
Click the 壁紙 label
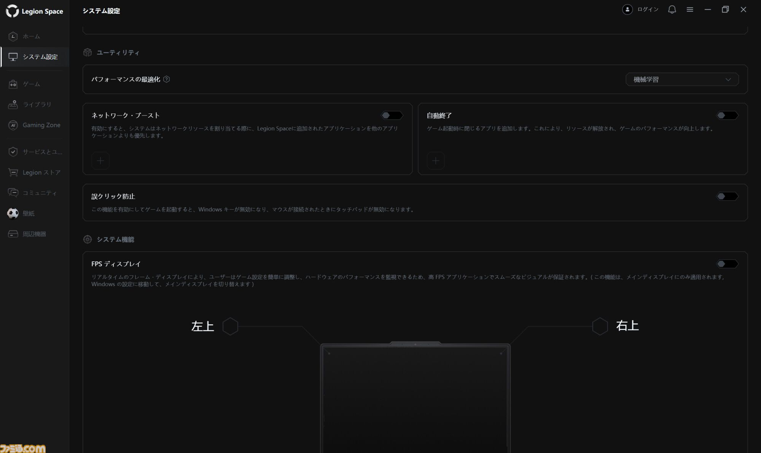[29, 213]
